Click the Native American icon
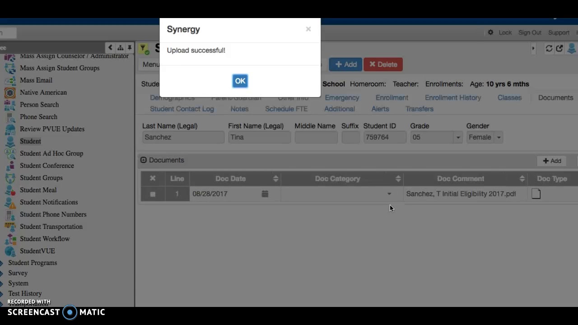The height and width of the screenshot is (325, 578). coord(10,93)
